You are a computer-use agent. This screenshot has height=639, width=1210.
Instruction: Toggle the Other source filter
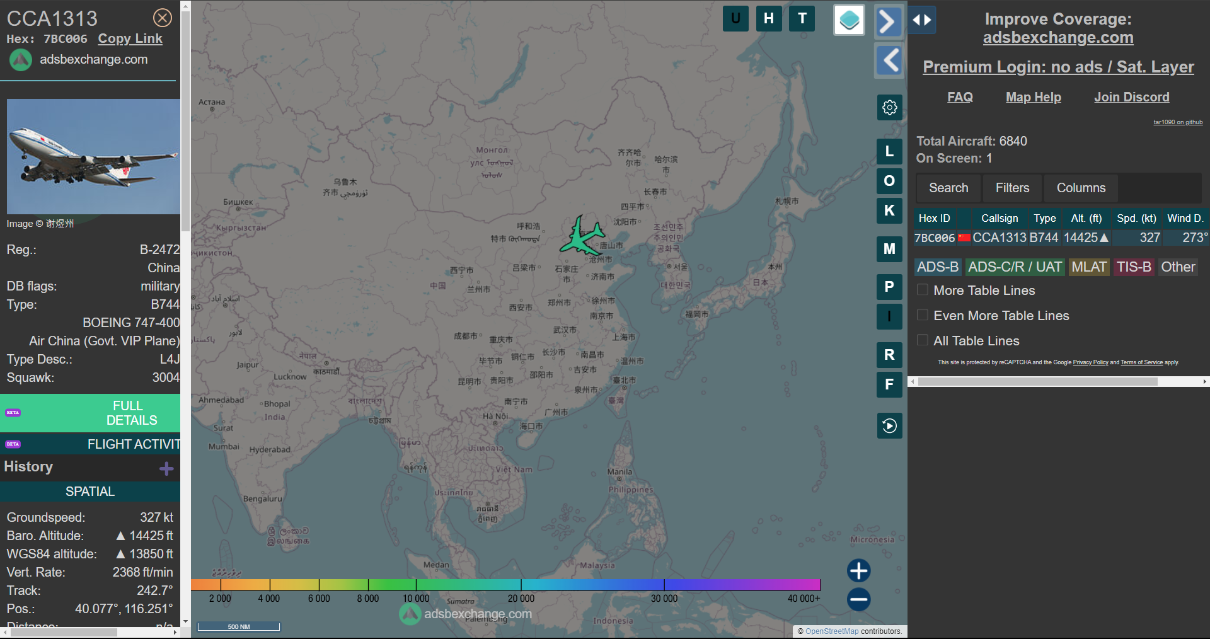click(x=1178, y=267)
